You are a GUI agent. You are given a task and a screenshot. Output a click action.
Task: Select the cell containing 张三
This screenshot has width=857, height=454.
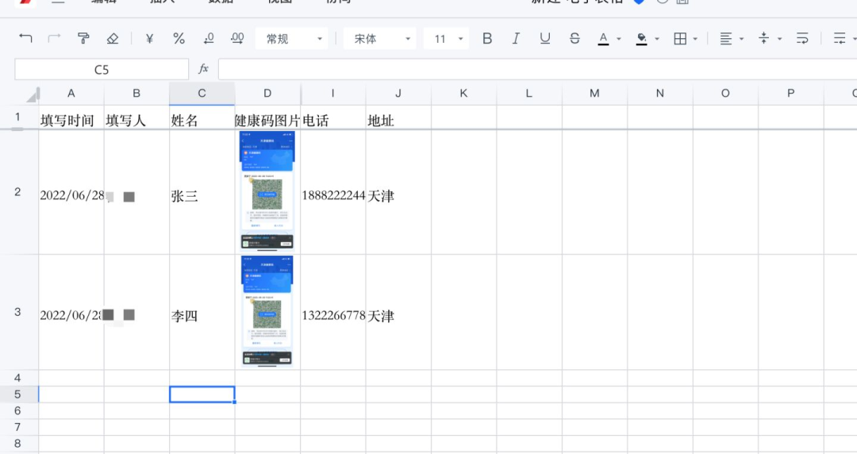(x=202, y=193)
